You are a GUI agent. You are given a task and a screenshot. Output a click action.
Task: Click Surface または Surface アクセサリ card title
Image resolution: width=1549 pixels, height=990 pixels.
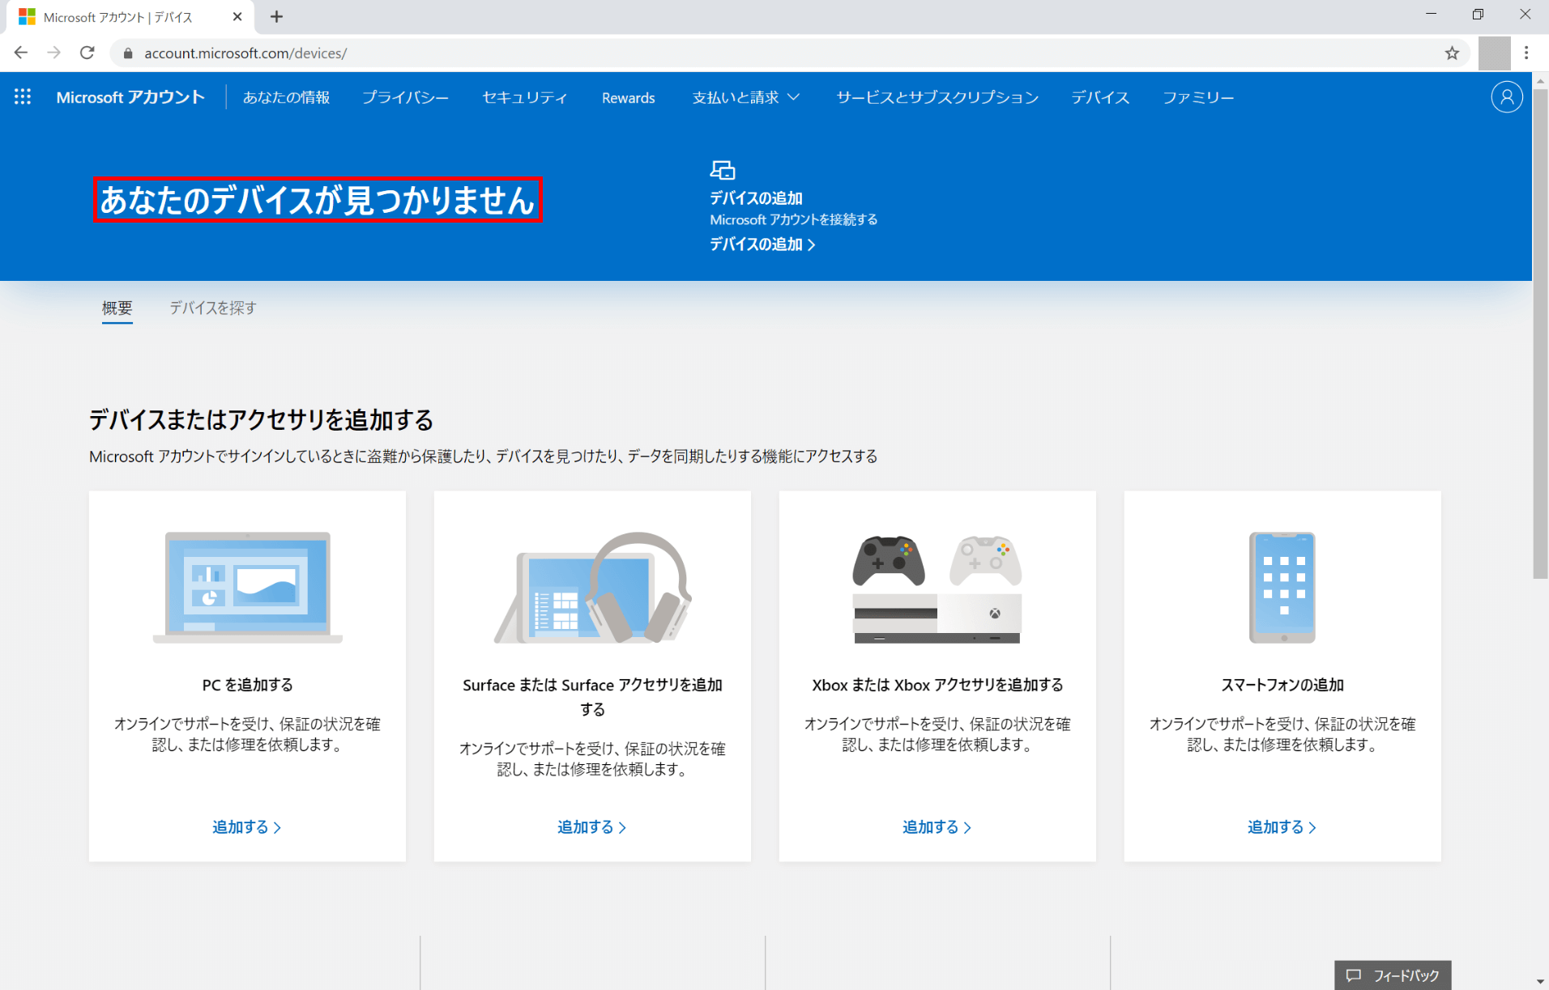click(x=592, y=697)
